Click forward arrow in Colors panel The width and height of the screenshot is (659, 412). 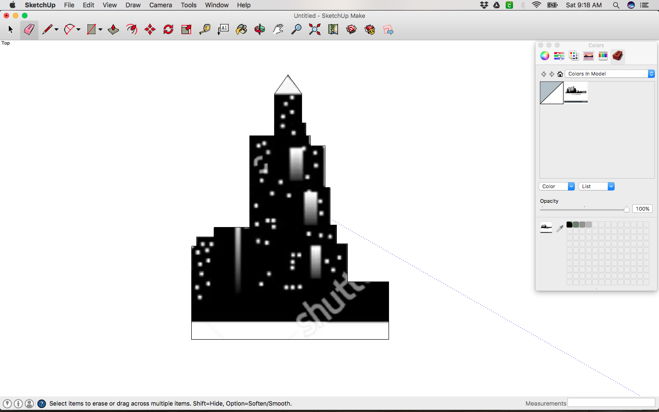tap(552, 74)
